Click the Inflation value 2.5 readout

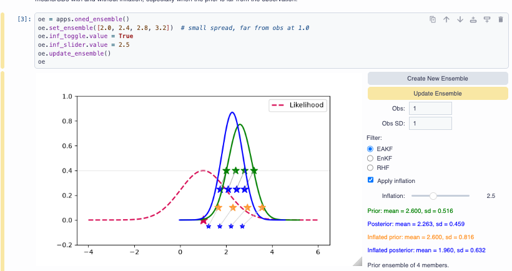pyautogui.click(x=491, y=196)
